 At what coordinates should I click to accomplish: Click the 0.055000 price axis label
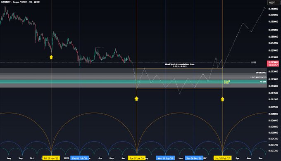(x=273, y=36)
